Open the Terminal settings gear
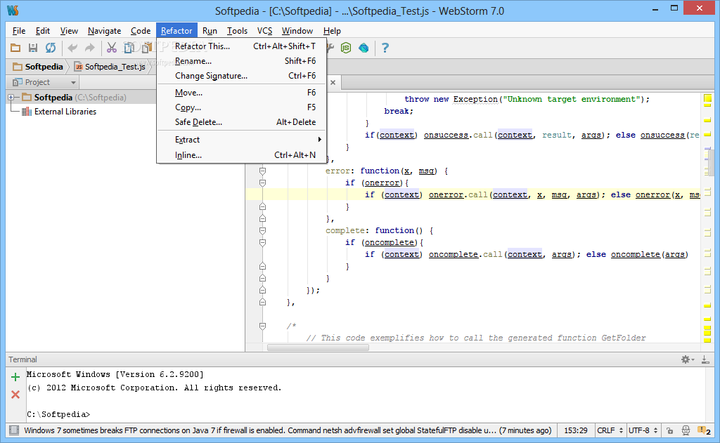The width and height of the screenshot is (720, 443). pos(688,359)
